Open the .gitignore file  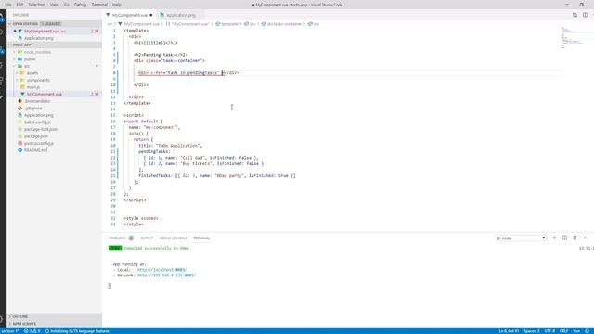[33, 108]
